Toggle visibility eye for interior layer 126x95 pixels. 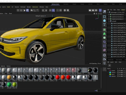[120, 73]
